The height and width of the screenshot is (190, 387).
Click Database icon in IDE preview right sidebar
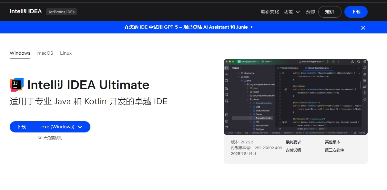[365, 80]
